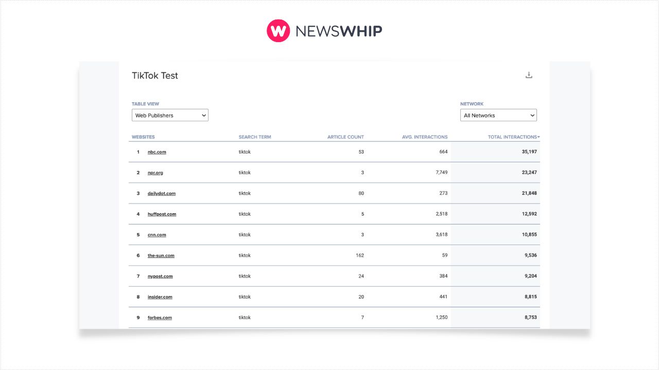Click the 7,749 avg. interactions cell
The height and width of the screenshot is (370, 659).
pos(442,173)
